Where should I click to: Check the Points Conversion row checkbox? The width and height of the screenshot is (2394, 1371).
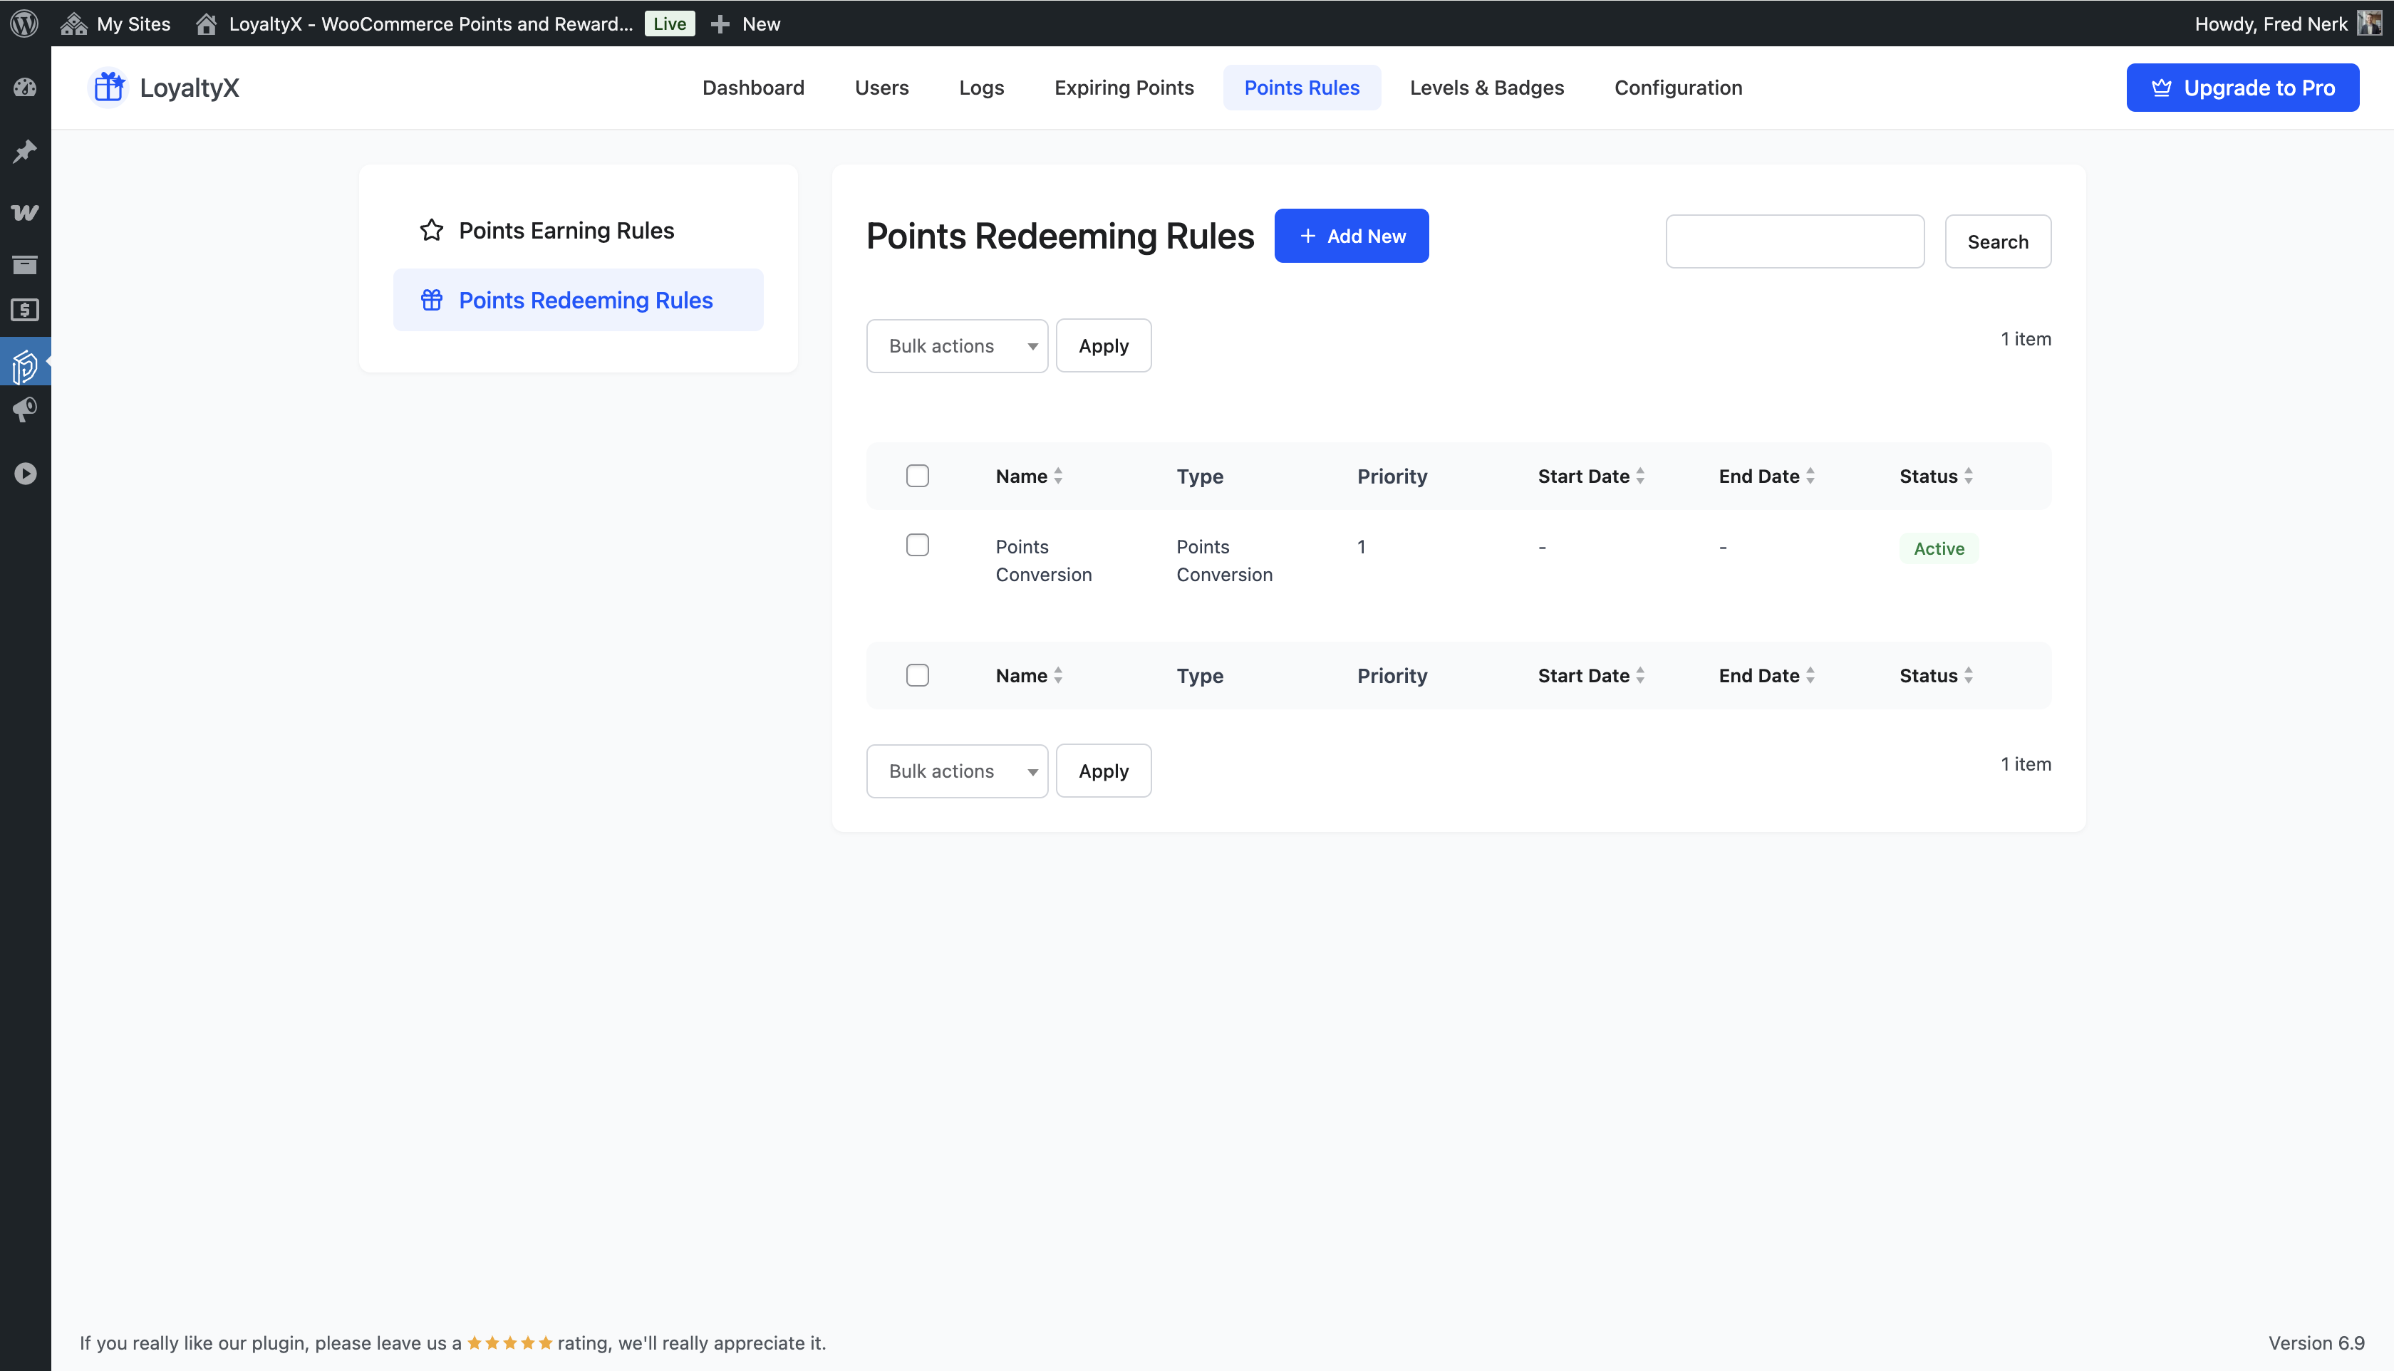pyautogui.click(x=917, y=546)
